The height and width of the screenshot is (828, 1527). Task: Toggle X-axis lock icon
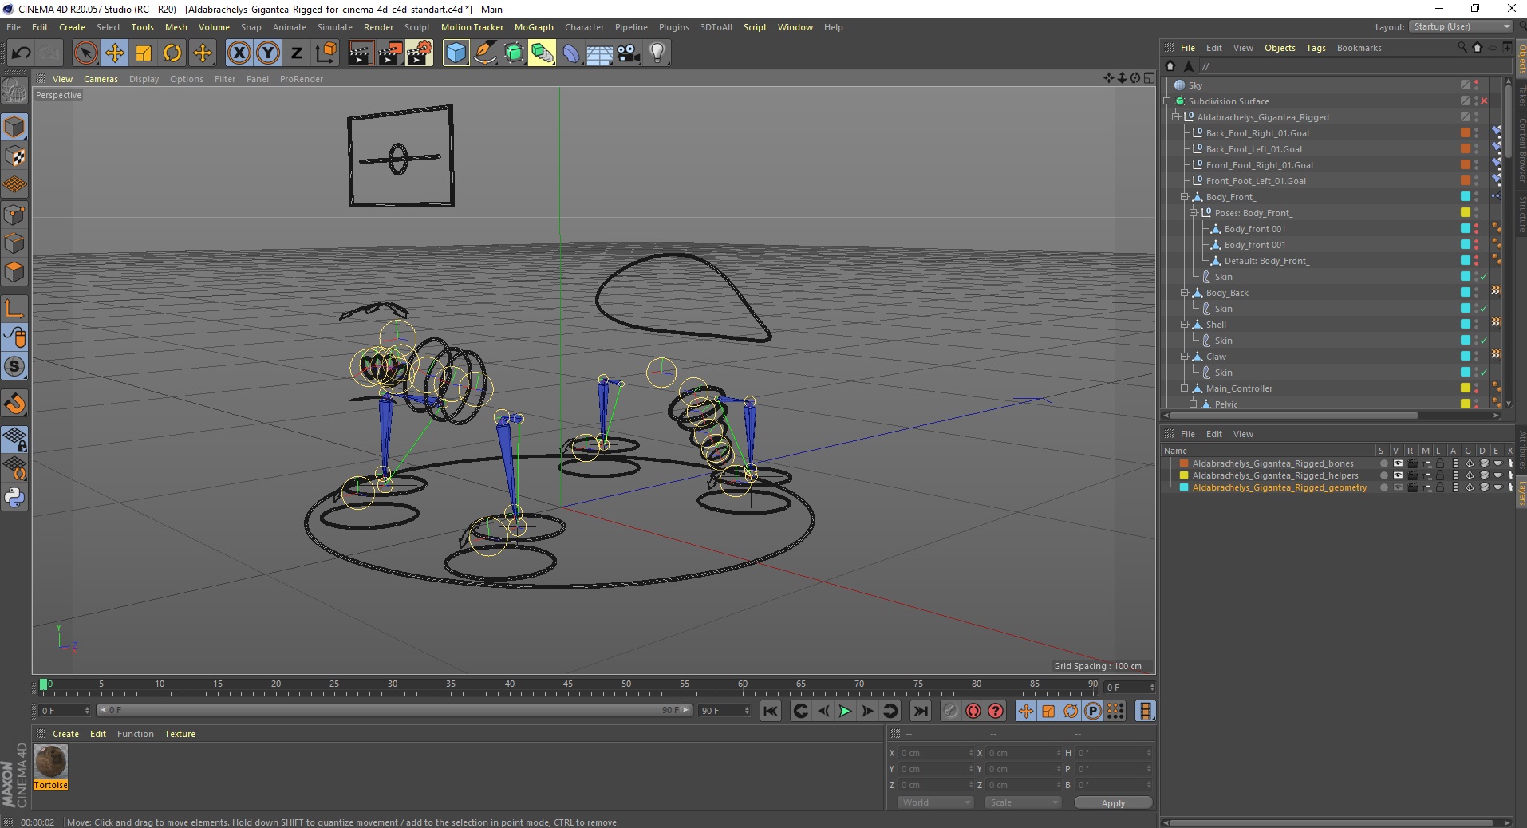coord(239,53)
